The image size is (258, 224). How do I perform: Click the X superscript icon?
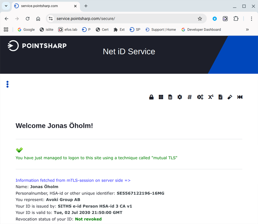211,97
